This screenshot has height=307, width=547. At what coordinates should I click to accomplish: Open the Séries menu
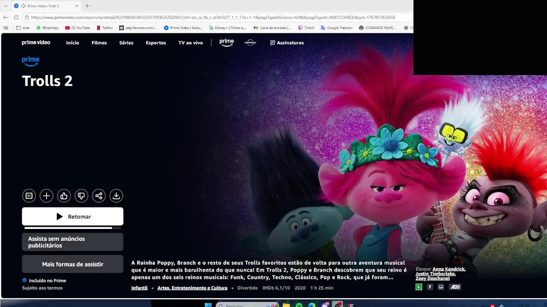point(126,43)
